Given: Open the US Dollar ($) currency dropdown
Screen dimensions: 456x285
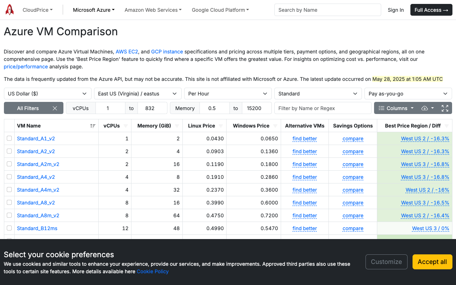Looking at the screenshot, I should coord(48,94).
